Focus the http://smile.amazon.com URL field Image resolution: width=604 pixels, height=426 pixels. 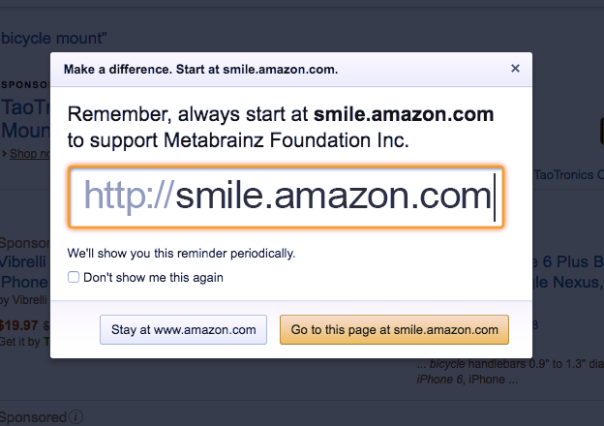tap(286, 197)
